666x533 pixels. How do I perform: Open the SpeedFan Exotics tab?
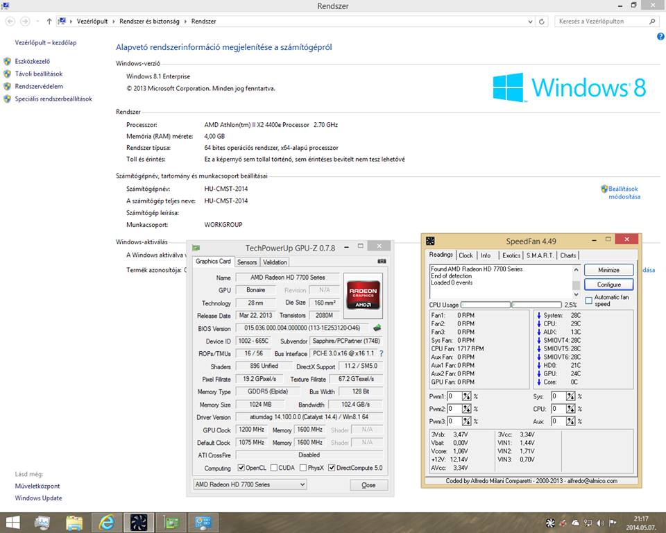click(511, 255)
